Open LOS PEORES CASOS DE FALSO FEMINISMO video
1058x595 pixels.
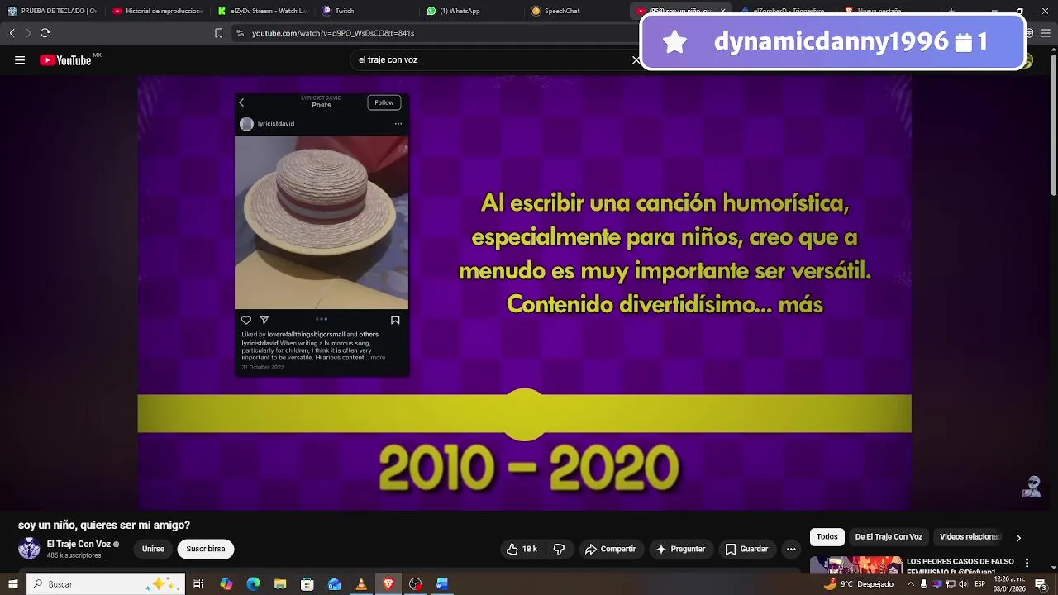click(x=960, y=565)
